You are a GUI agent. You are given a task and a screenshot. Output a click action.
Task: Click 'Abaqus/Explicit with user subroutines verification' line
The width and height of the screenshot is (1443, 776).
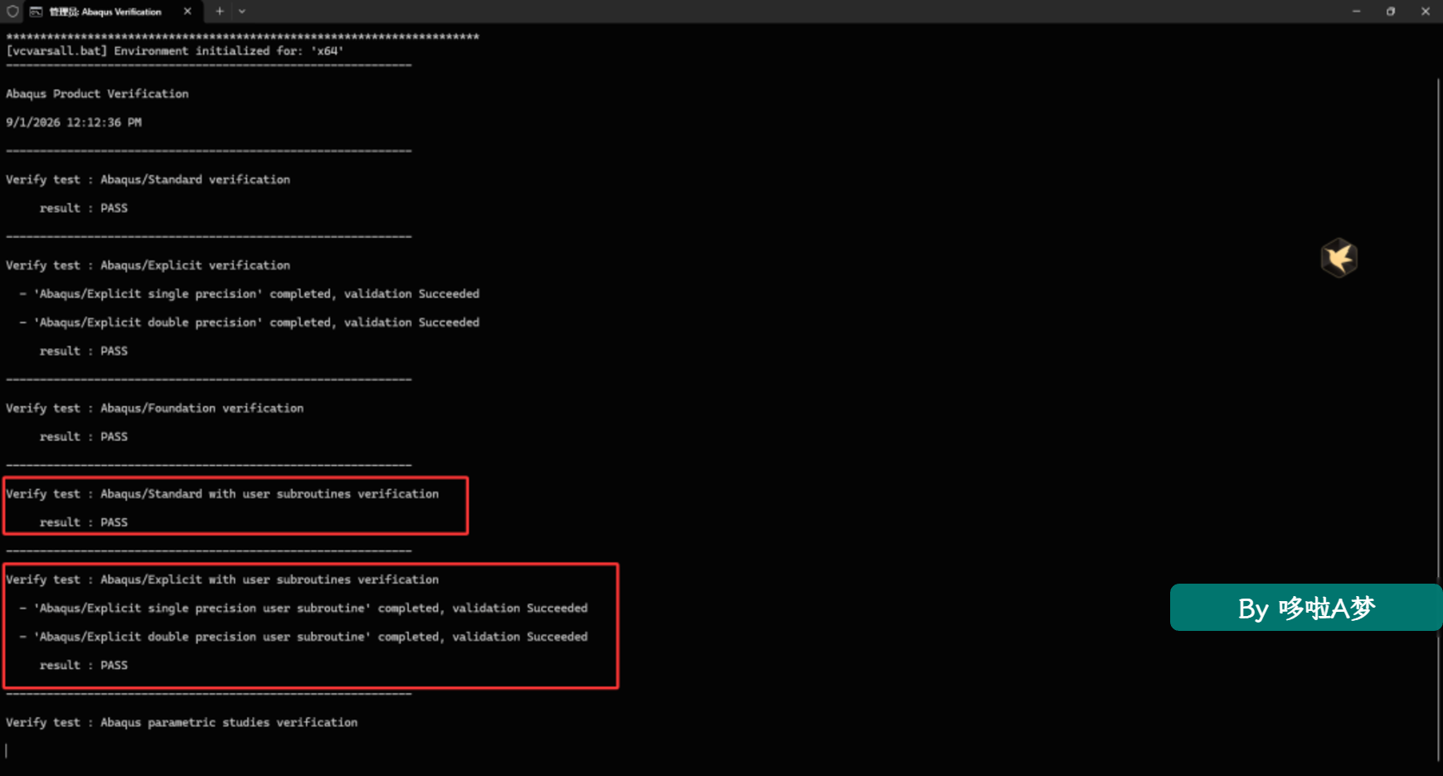222,580
